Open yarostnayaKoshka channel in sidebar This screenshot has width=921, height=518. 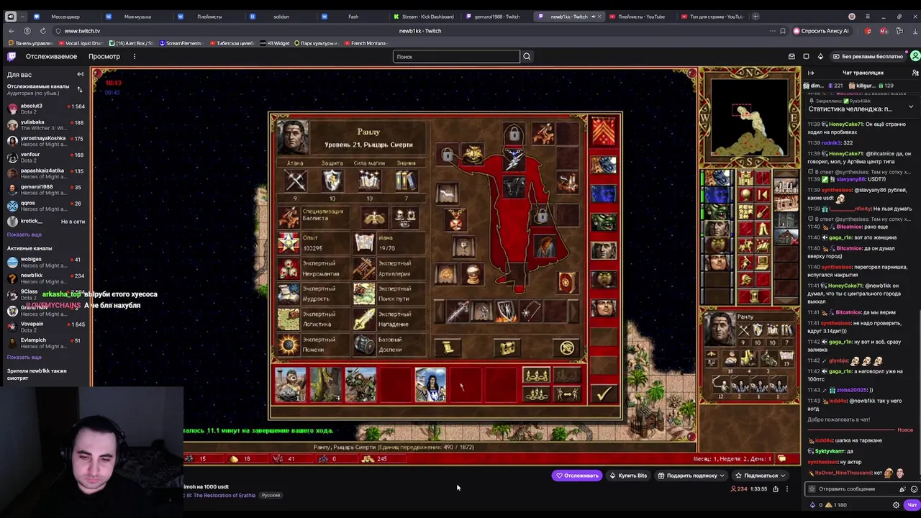pos(45,141)
